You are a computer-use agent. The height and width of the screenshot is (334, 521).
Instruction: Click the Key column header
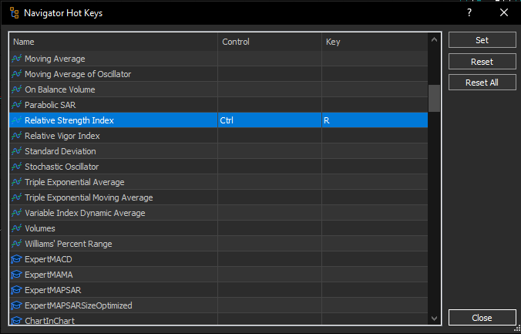tap(374, 42)
